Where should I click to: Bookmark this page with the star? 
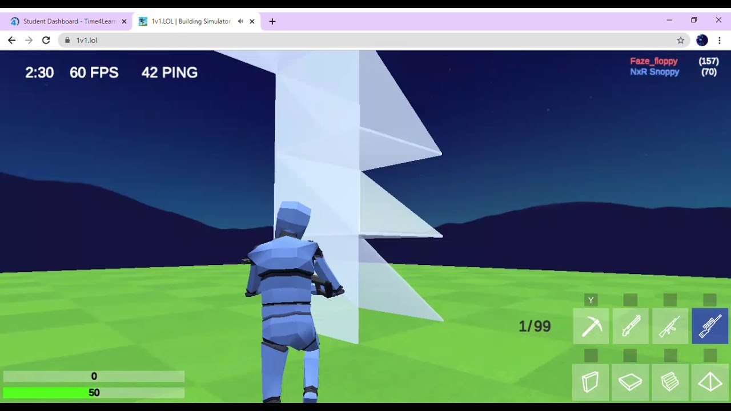(x=681, y=40)
